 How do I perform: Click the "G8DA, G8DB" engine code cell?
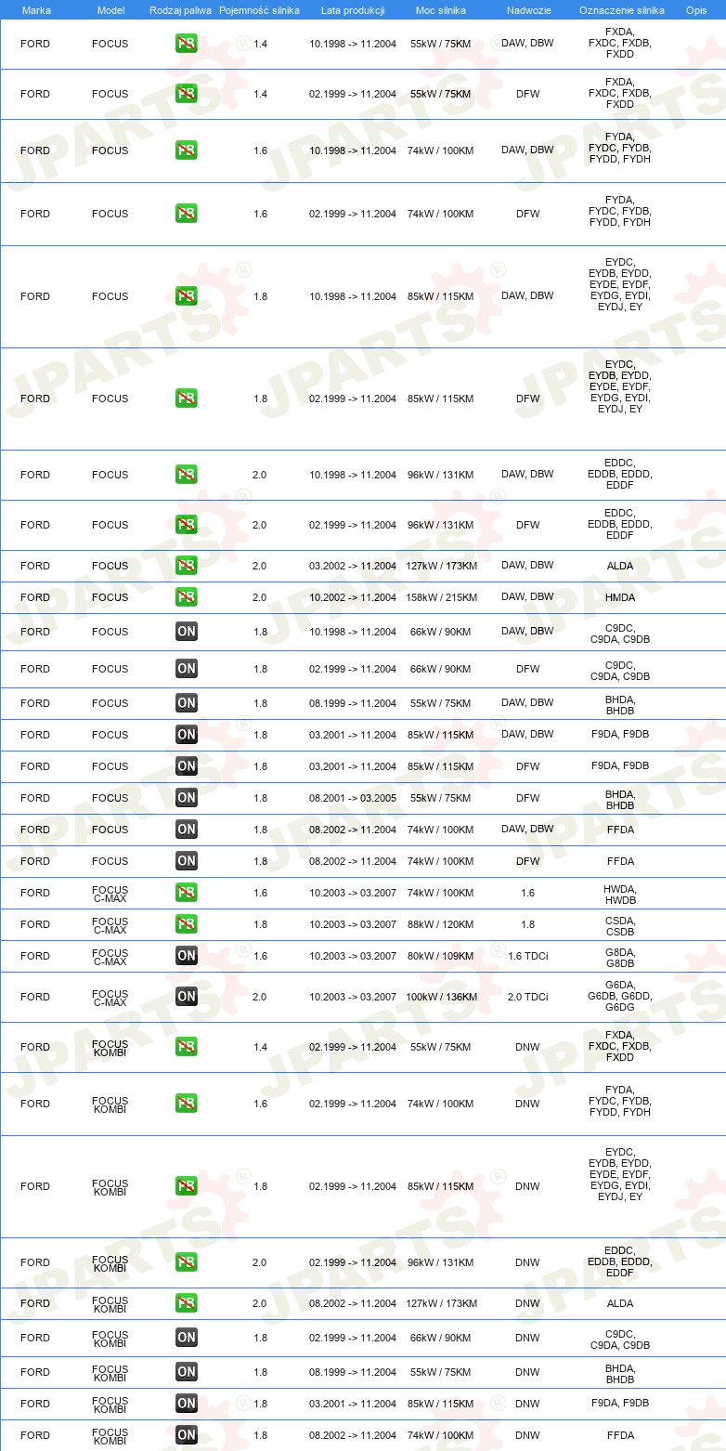point(620,958)
